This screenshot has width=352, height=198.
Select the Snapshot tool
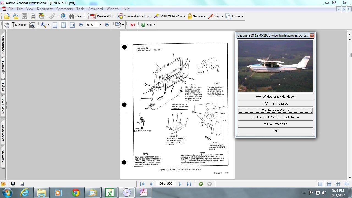coord(32,25)
